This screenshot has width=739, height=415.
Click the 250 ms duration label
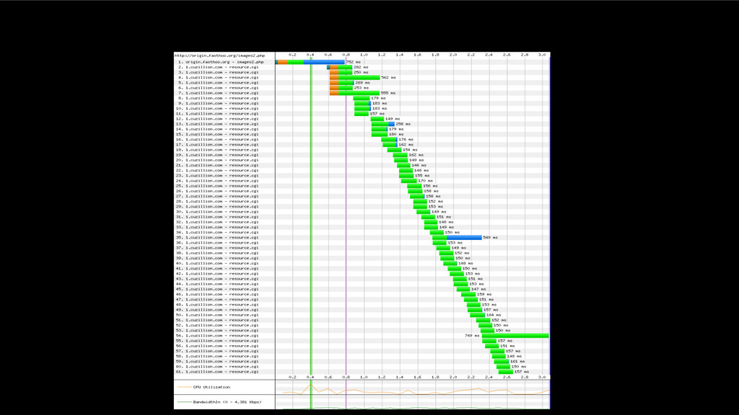pyautogui.click(x=361, y=72)
